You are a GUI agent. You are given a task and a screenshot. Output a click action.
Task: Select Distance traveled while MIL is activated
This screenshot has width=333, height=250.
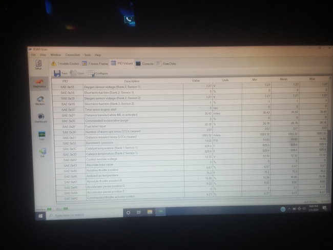[x=191, y=114]
